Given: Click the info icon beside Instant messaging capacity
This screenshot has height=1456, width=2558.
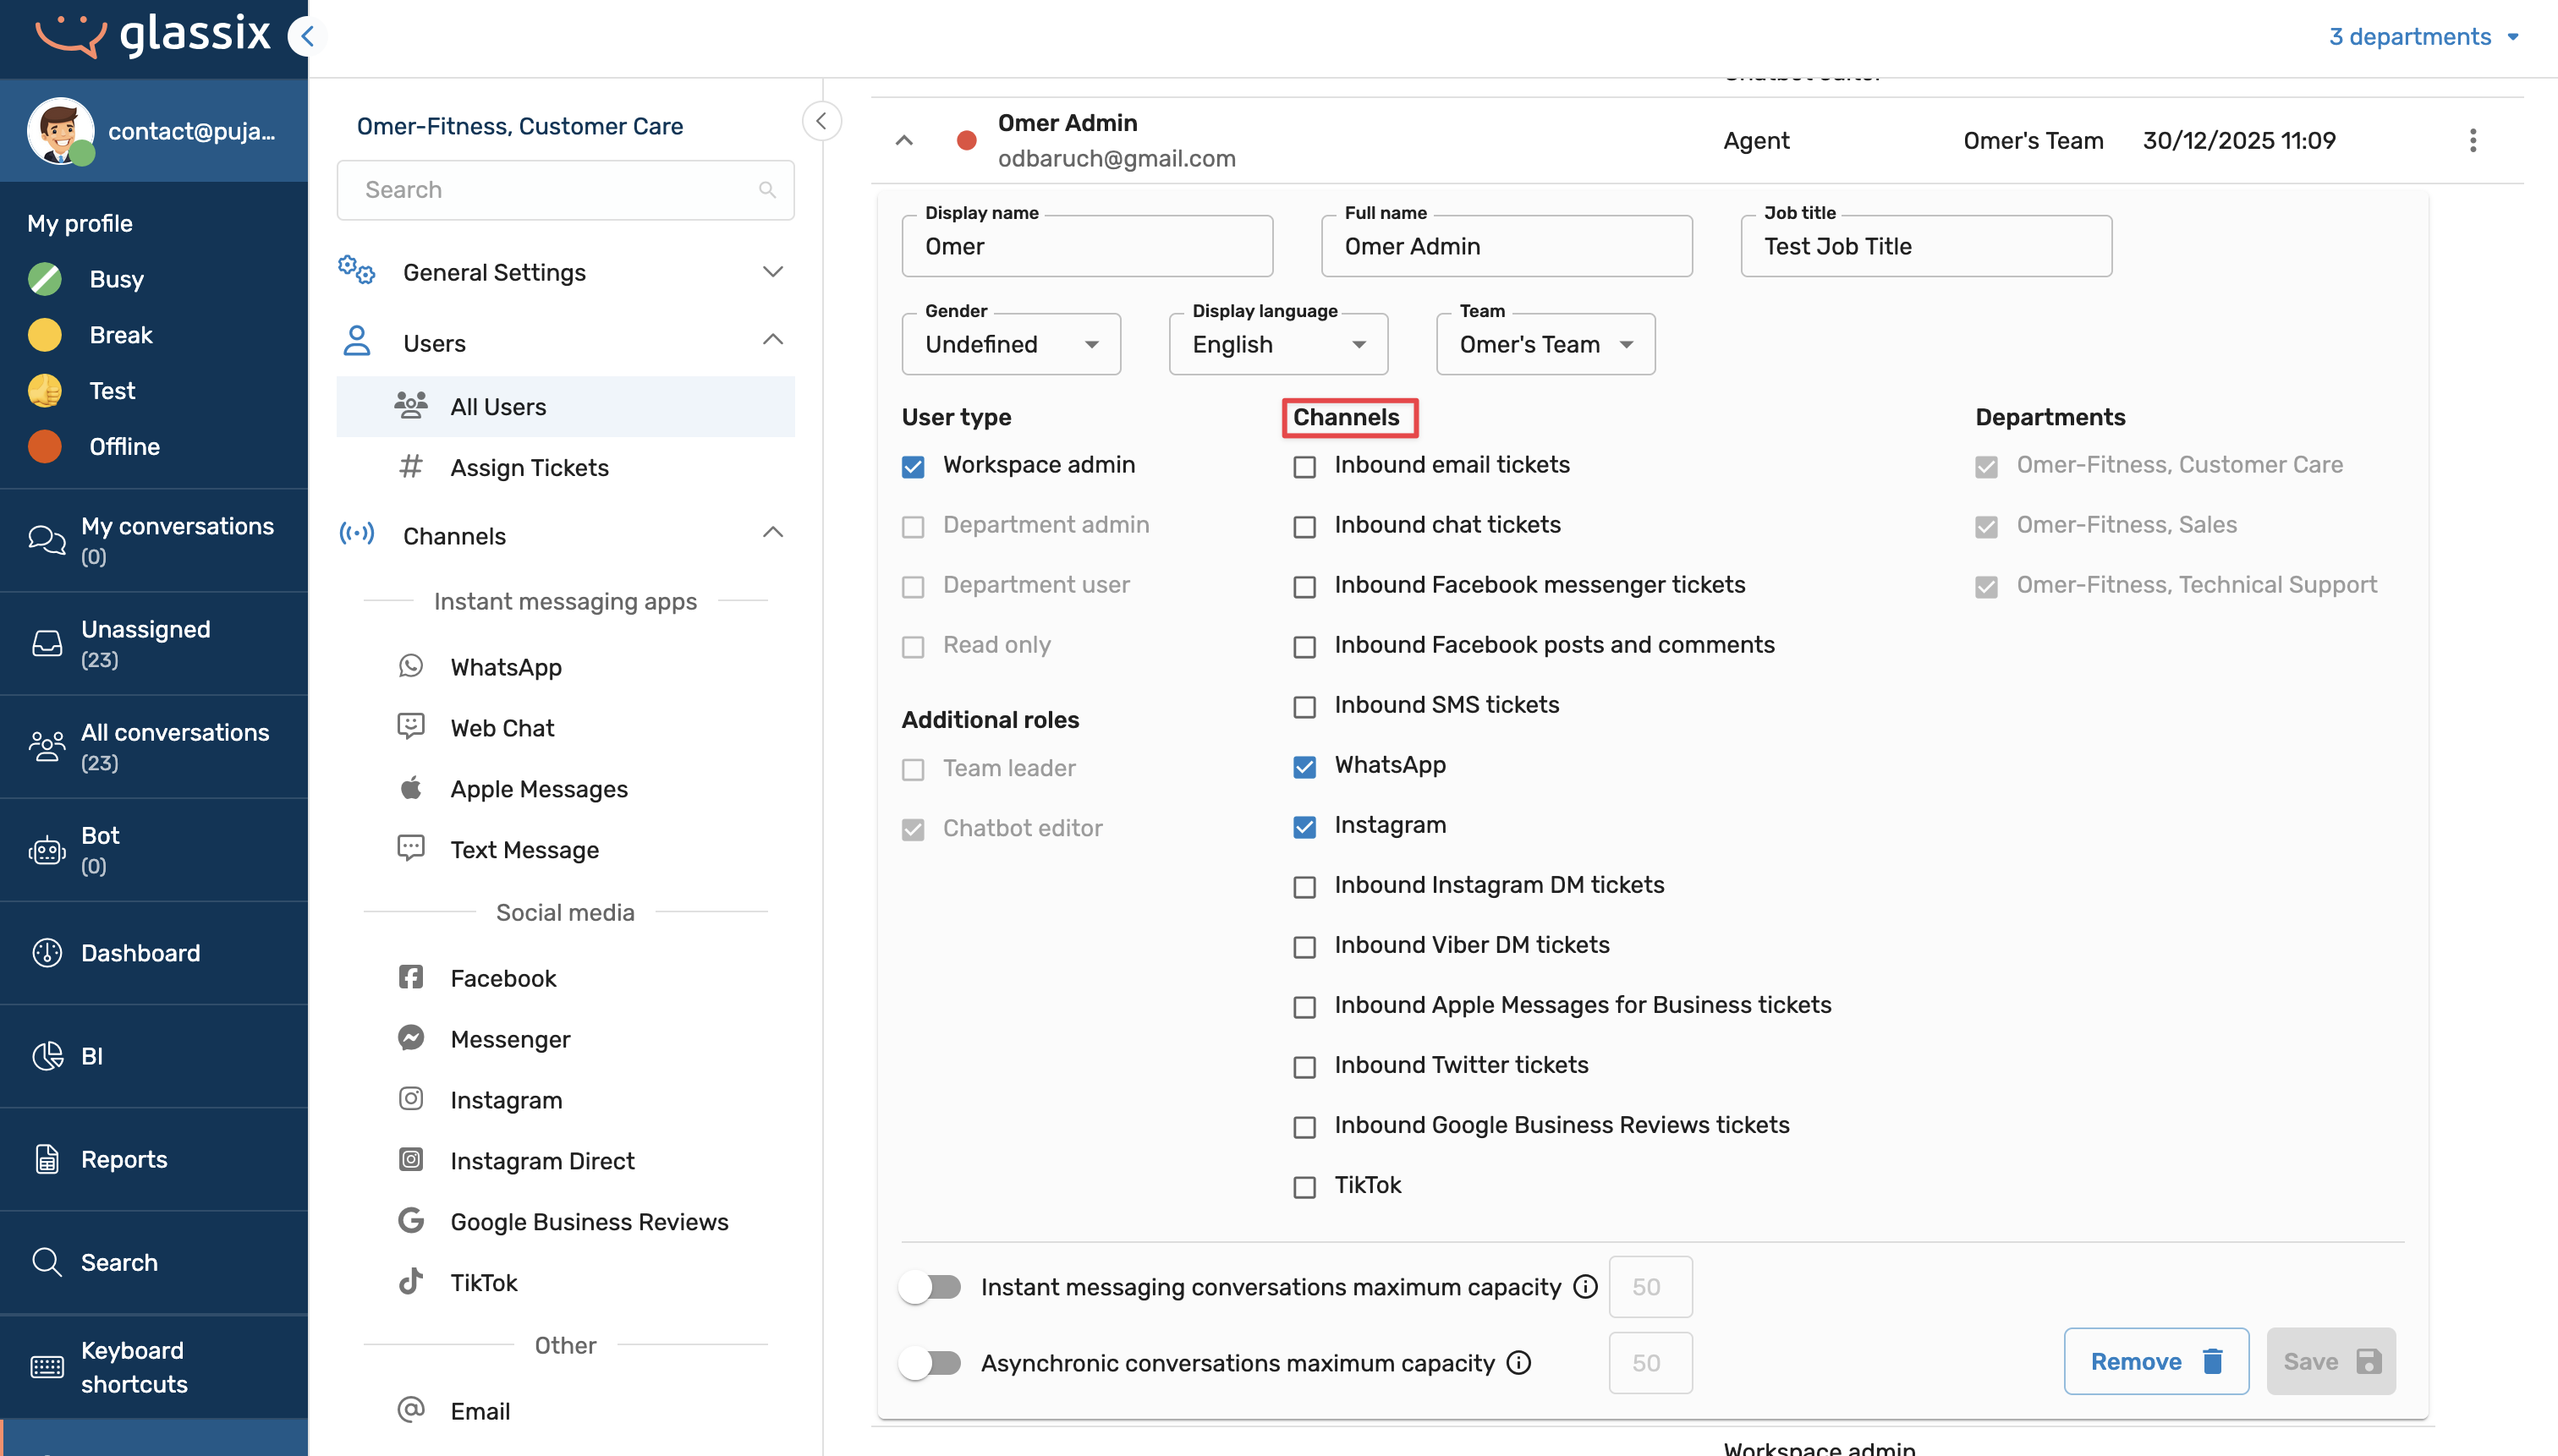Looking at the screenshot, I should point(1584,1286).
